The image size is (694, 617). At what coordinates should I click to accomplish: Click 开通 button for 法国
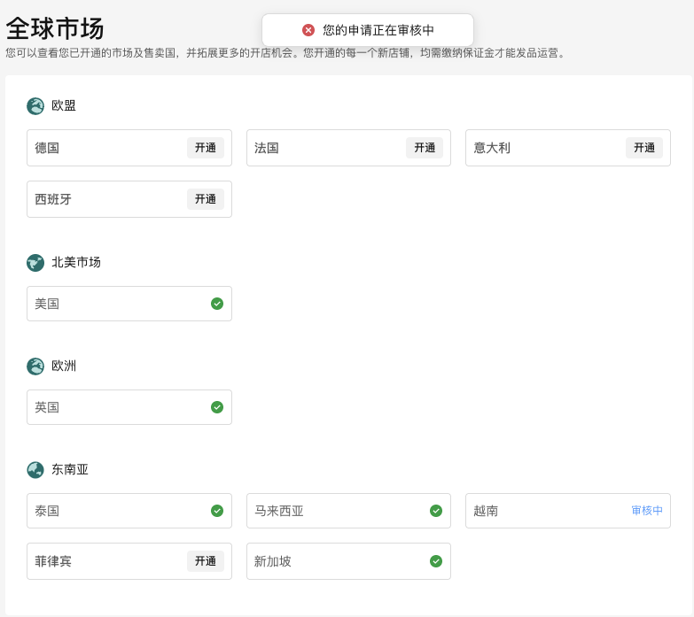click(425, 148)
